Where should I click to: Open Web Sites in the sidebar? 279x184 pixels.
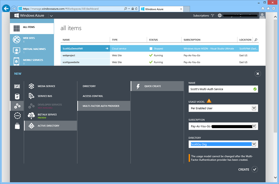click(x=32, y=40)
